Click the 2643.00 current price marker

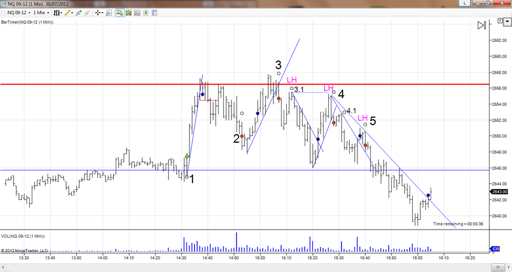(499, 192)
